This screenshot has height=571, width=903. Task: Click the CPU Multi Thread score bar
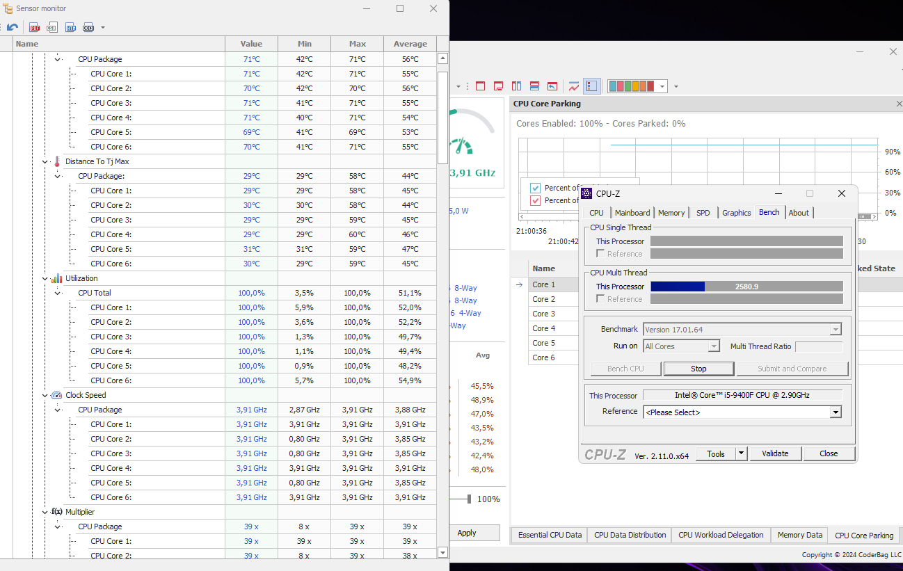746,287
